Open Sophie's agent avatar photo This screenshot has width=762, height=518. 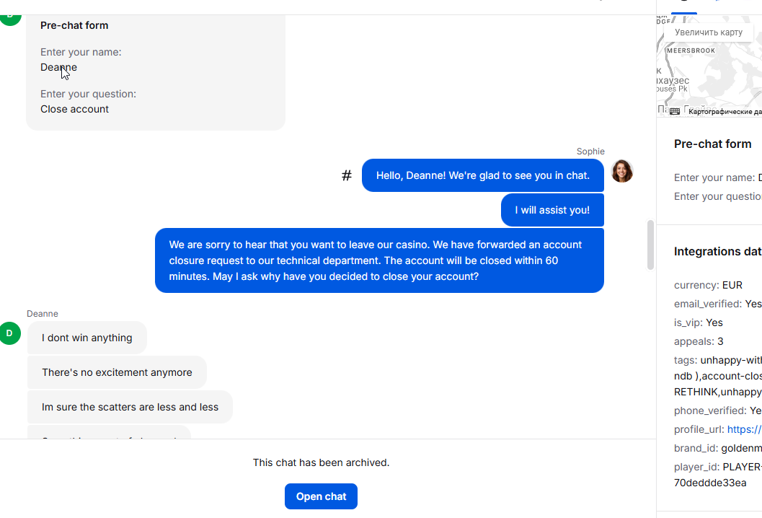coord(622,171)
